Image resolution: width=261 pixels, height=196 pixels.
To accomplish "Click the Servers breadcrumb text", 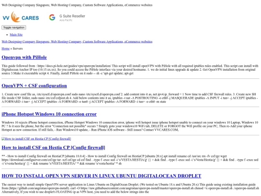I will pos(18,49).
